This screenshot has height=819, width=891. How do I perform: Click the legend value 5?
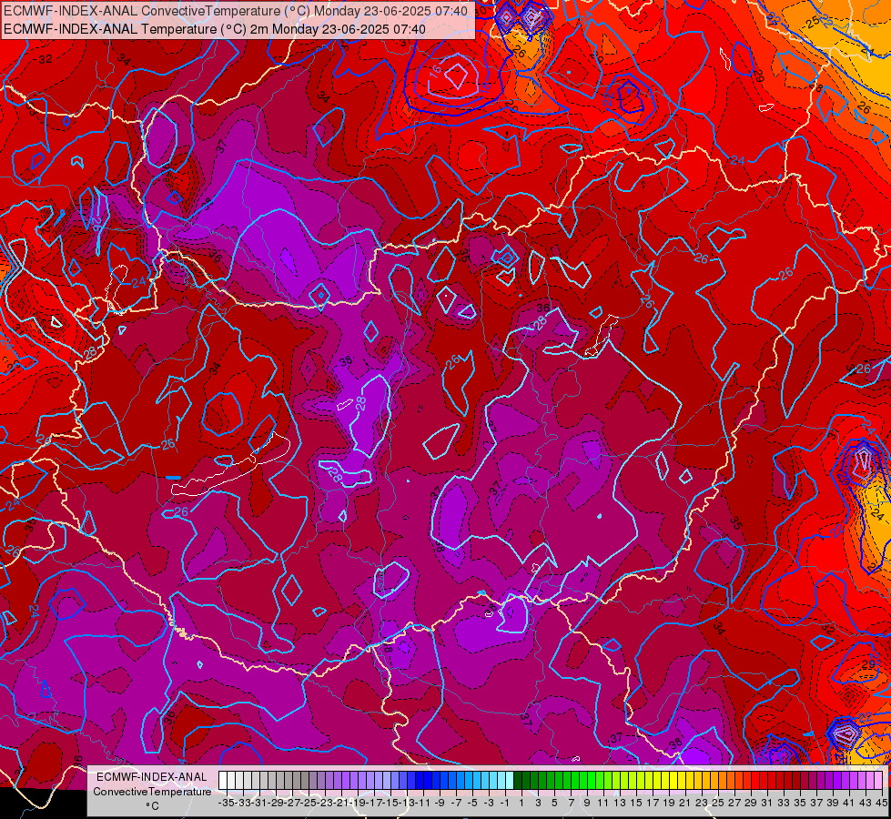click(x=554, y=803)
